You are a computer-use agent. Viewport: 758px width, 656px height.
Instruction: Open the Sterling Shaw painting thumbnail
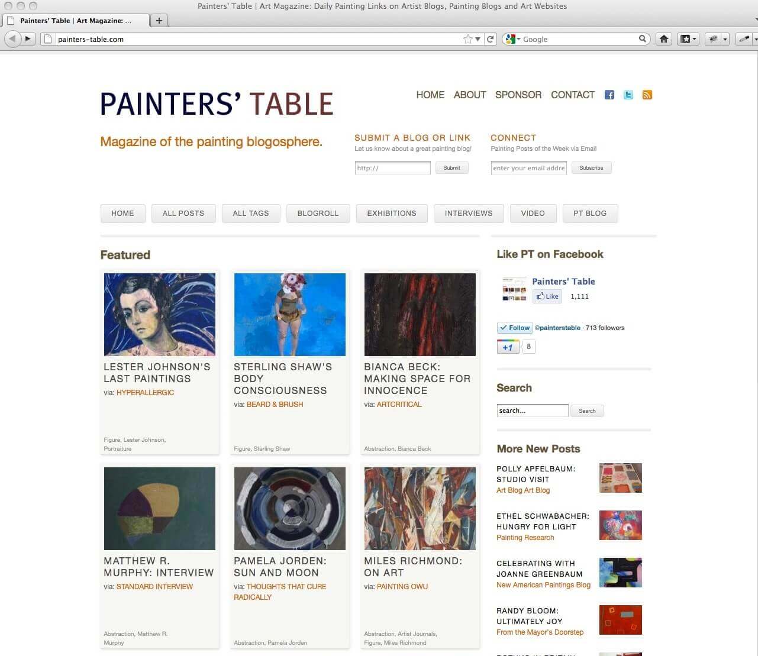290,315
